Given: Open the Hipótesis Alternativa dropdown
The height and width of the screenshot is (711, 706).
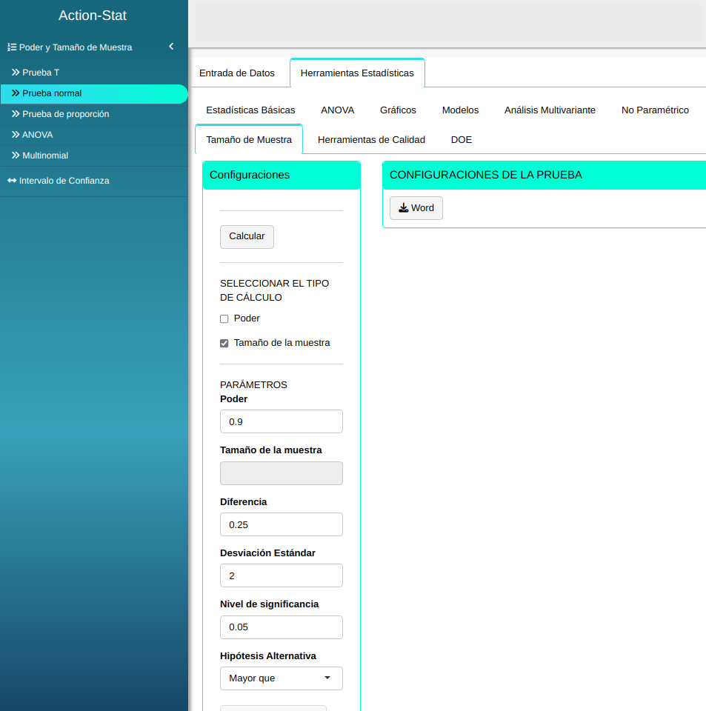Looking at the screenshot, I should click(282, 678).
